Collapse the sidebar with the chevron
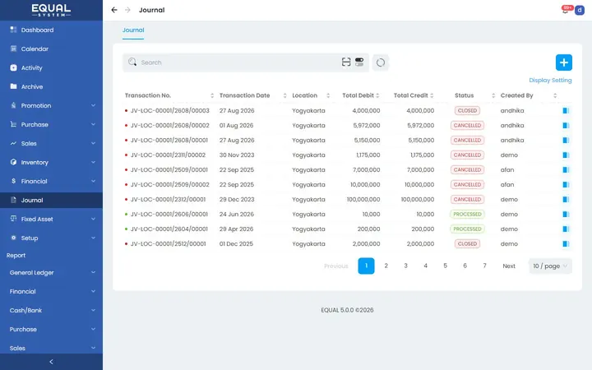The height and width of the screenshot is (370, 592). (51, 362)
